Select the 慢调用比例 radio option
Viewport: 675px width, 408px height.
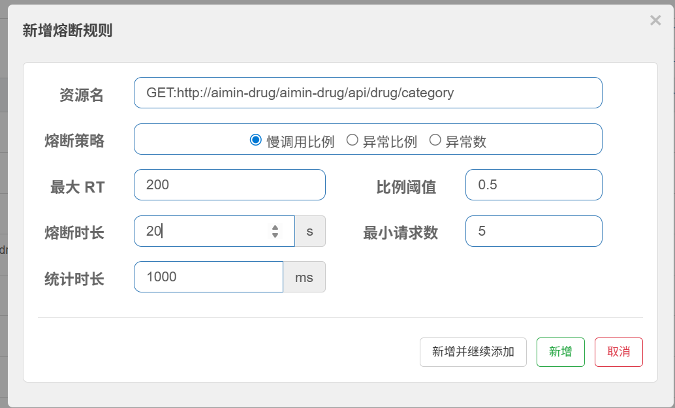click(256, 140)
